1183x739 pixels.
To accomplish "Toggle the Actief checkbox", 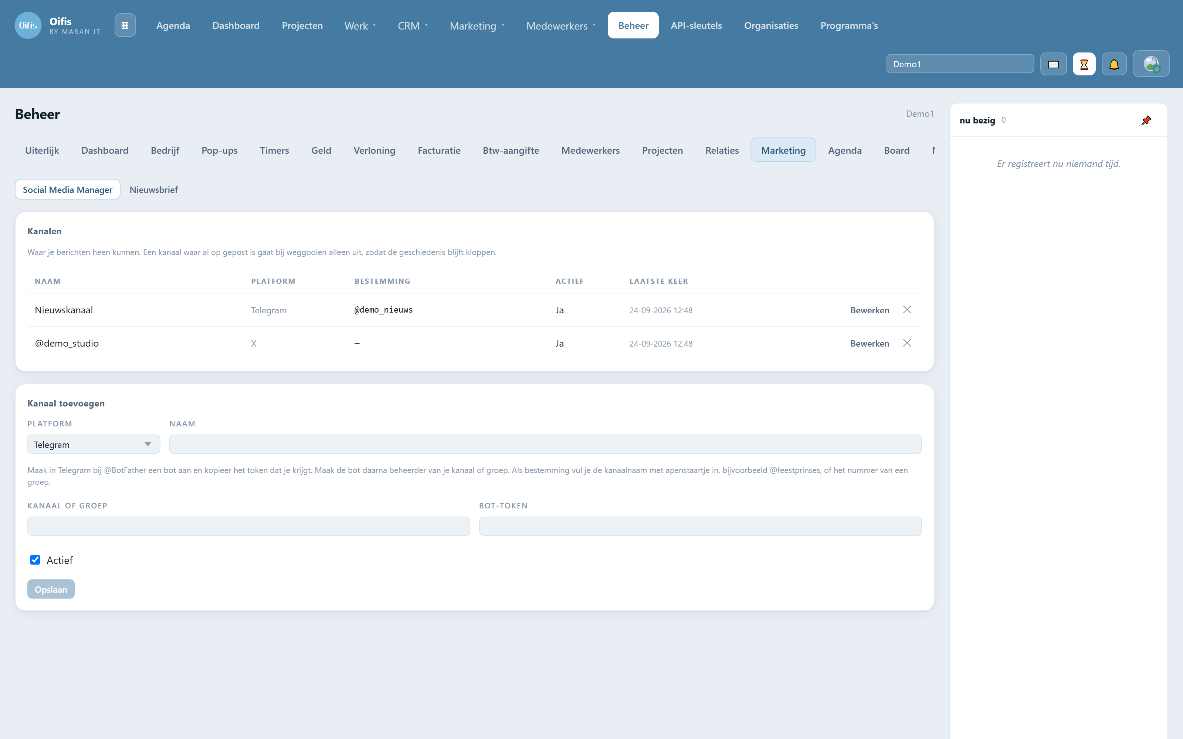I will coord(35,560).
